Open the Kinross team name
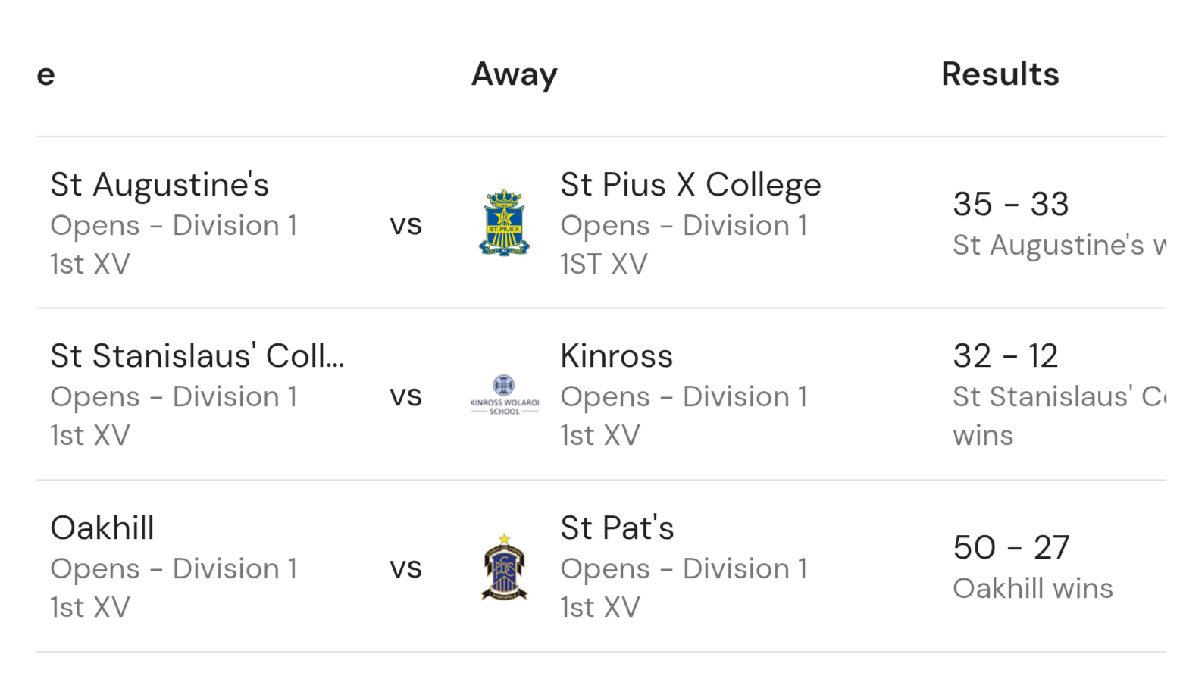 pos(616,356)
